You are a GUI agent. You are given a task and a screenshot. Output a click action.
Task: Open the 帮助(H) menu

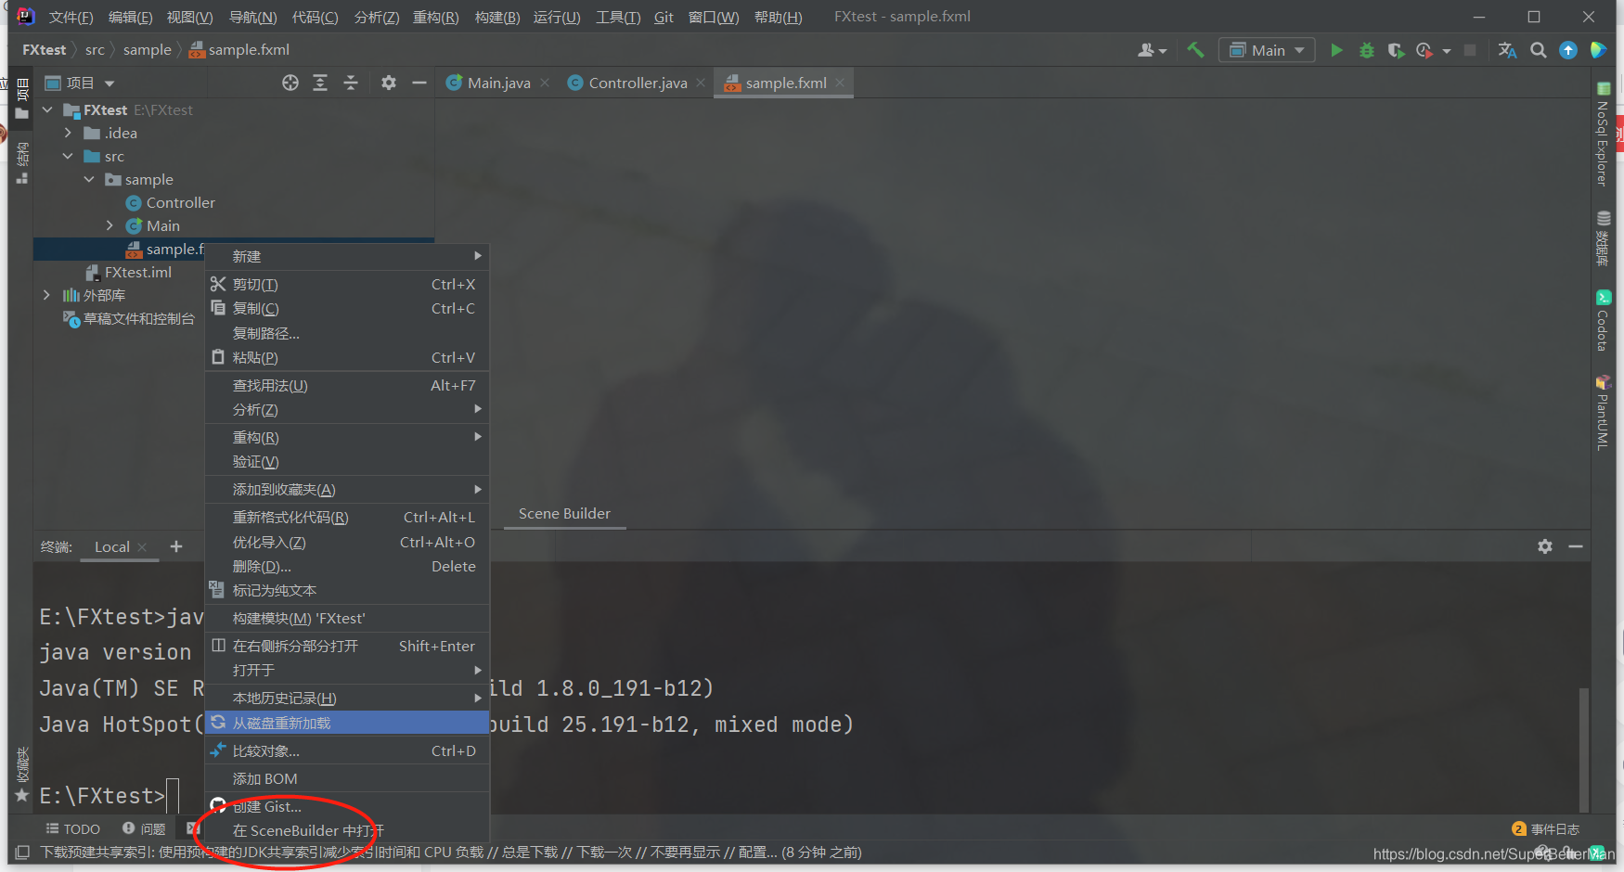(778, 17)
